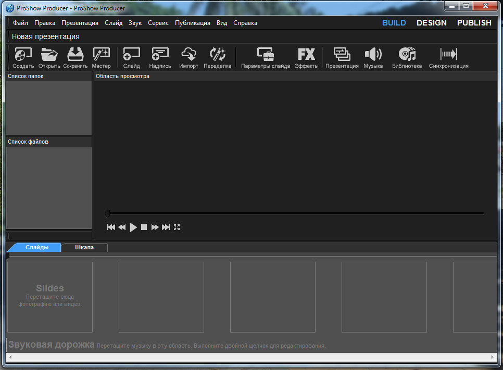Image resolution: width=503 pixels, height=370 pixels.
Task: Click the preview seek slider handle
Action: 108,213
